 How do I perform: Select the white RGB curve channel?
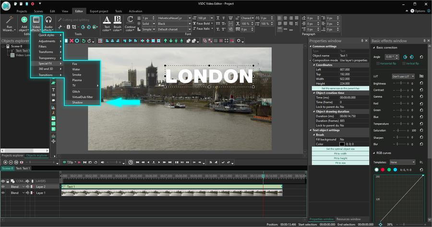[x=377, y=170]
